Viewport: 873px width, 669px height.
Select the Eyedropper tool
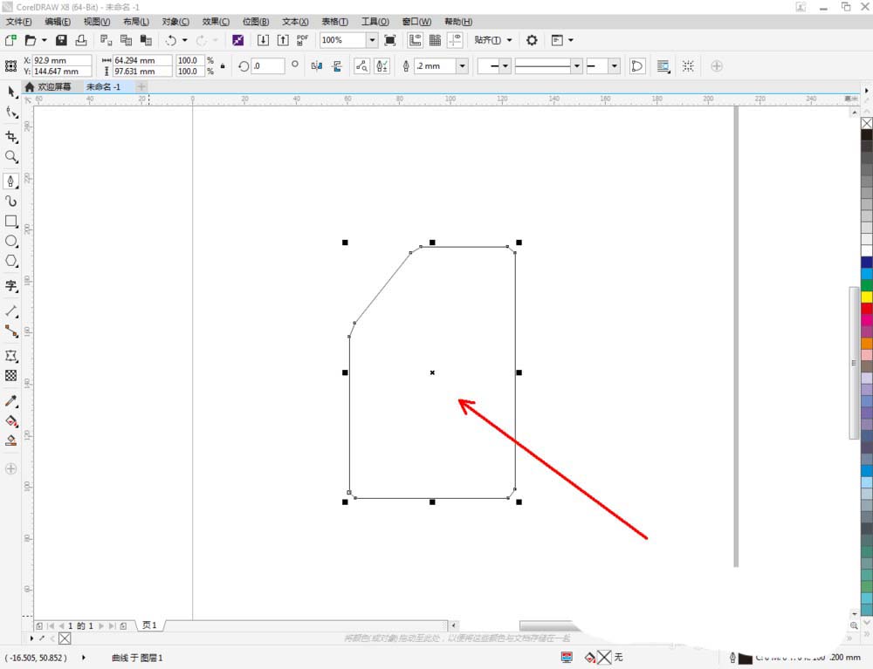(x=11, y=401)
